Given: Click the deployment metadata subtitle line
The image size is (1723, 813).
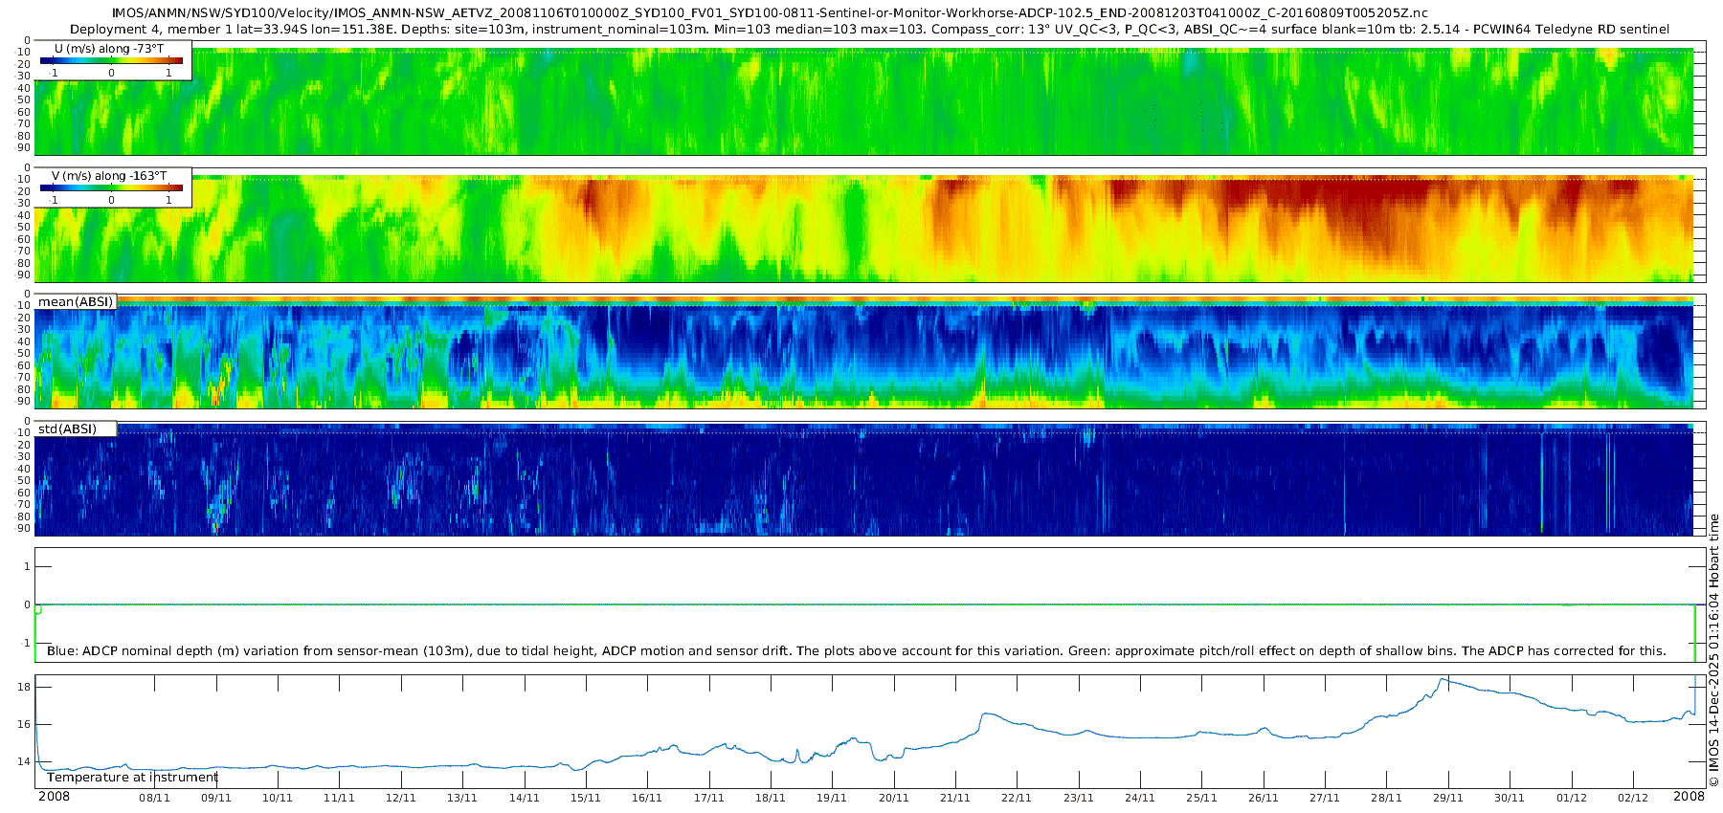Looking at the screenshot, I should [869, 30].
